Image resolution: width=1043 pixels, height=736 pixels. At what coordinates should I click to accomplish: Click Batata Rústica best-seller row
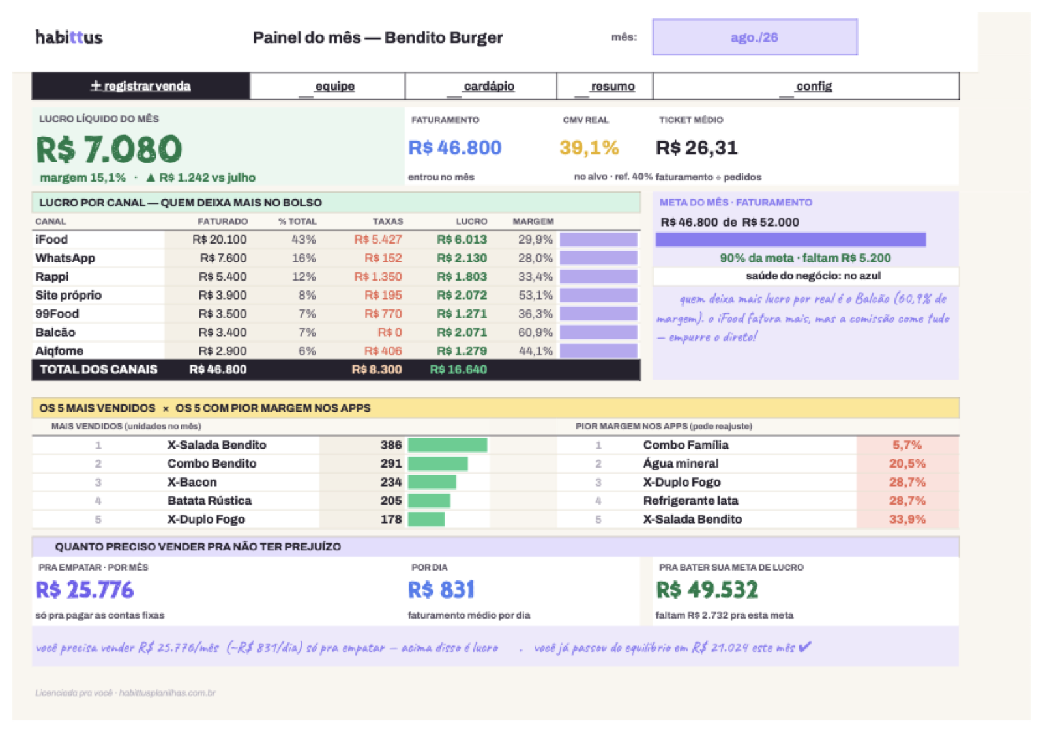pyautogui.click(x=209, y=501)
